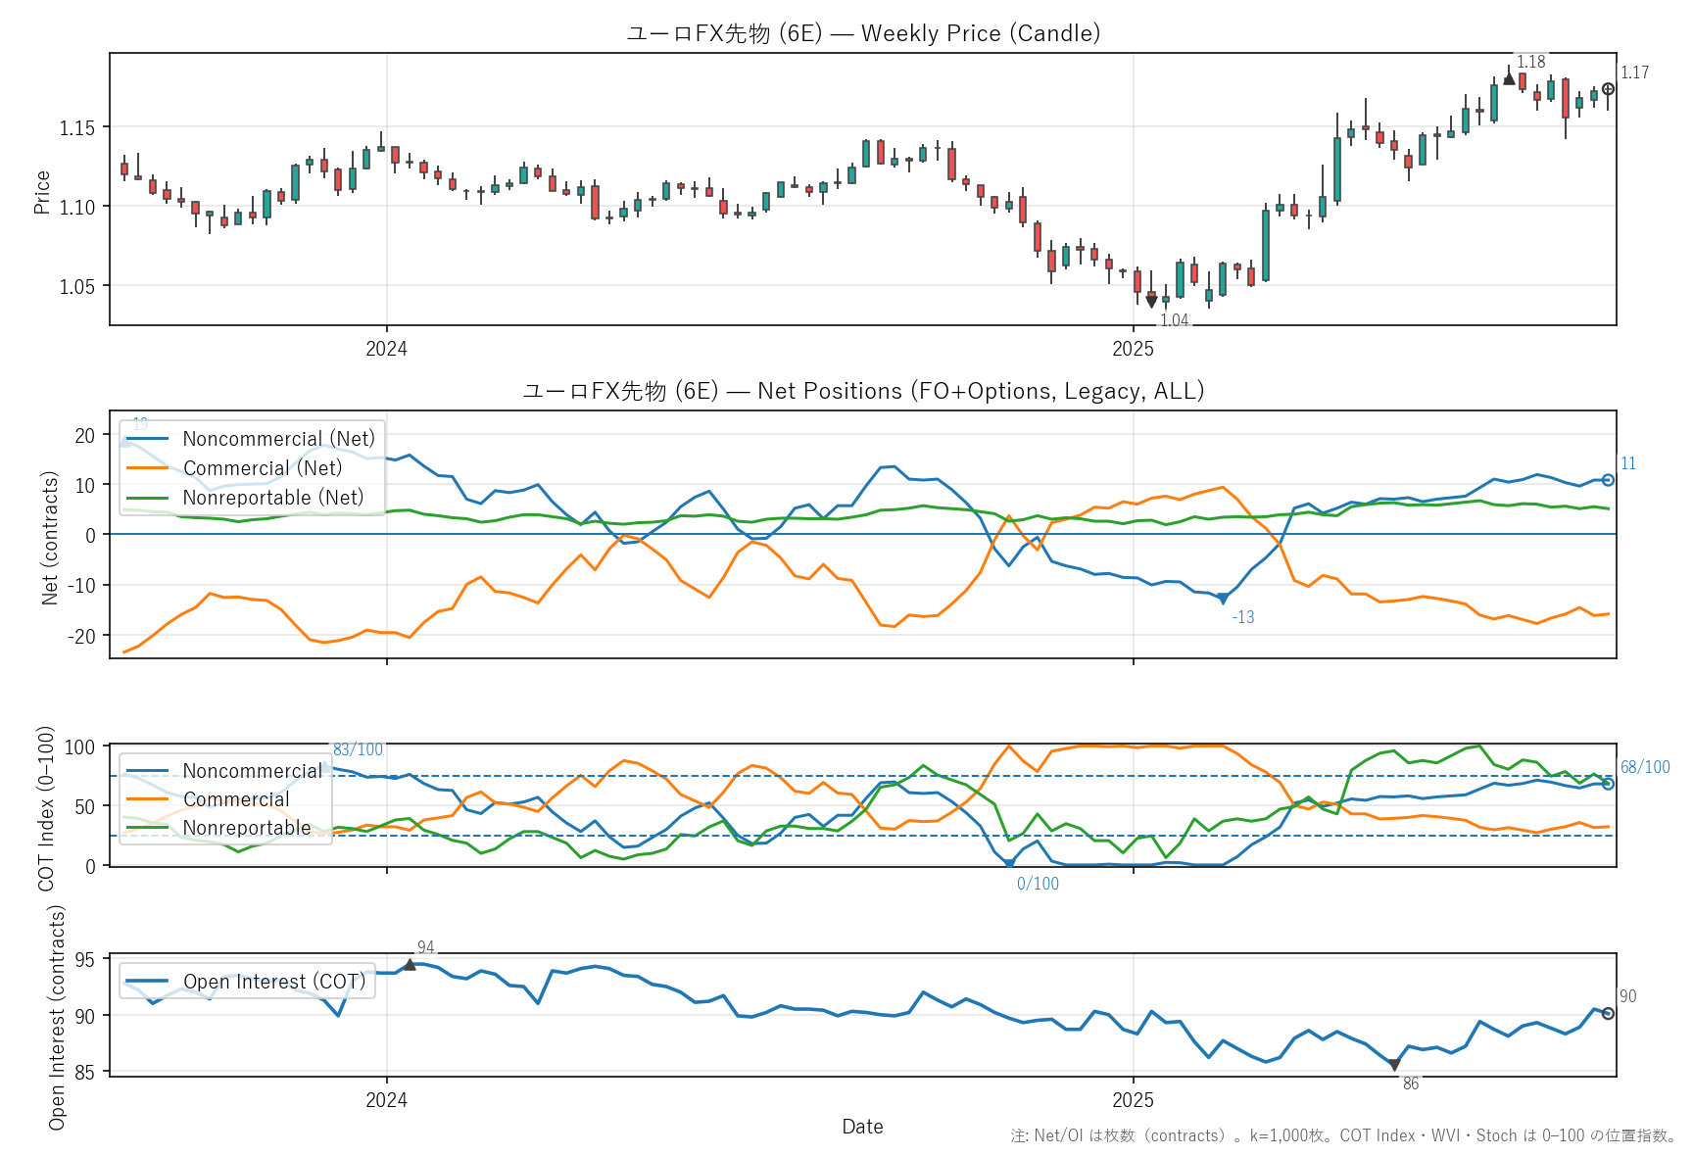Click the blue Noncommercial (Net) legend line swatch
Viewport: 1693px width, 1156px height.
(148, 439)
